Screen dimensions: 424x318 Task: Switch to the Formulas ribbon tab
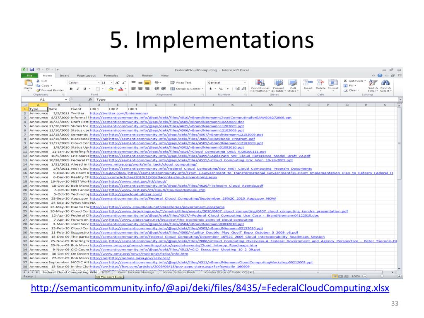111,75
